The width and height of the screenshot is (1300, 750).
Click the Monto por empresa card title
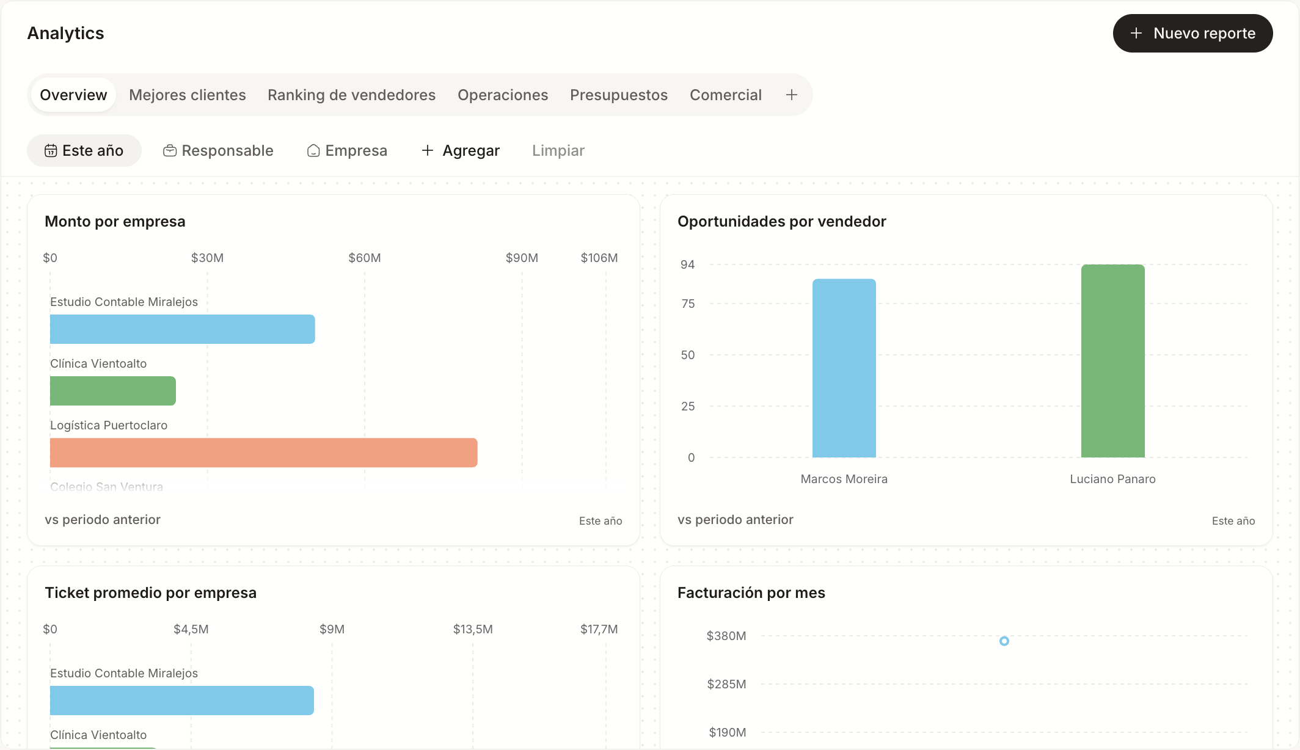(x=115, y=222)
